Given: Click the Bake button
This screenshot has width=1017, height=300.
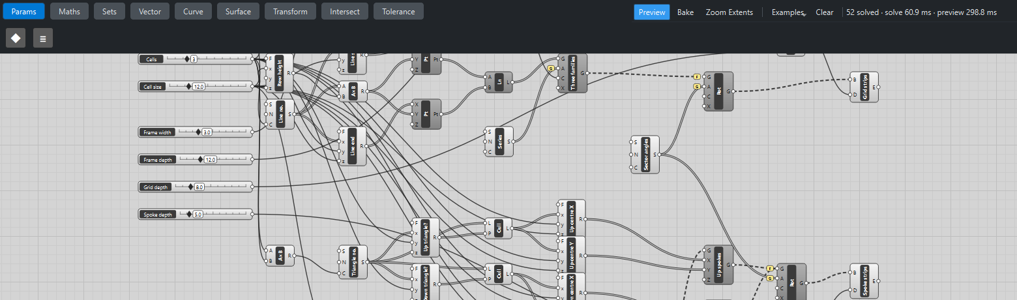Looking at the screenshot, I should [685, 12].
